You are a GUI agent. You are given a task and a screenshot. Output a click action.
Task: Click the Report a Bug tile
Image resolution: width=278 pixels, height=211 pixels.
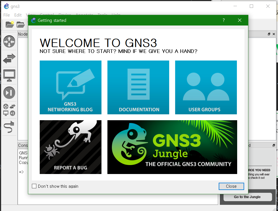click(x=70, y=147)
